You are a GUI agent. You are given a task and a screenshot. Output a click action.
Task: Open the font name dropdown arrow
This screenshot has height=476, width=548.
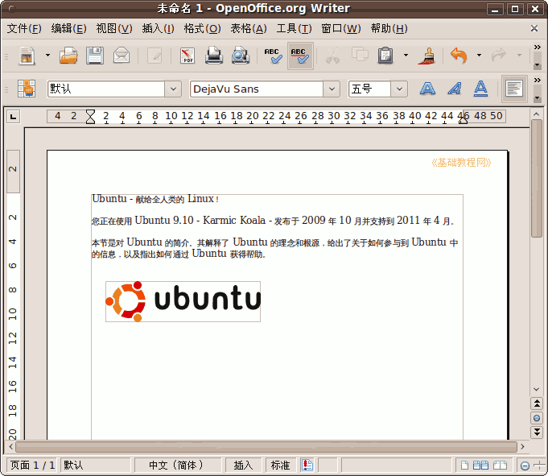[x=332, y=89]
